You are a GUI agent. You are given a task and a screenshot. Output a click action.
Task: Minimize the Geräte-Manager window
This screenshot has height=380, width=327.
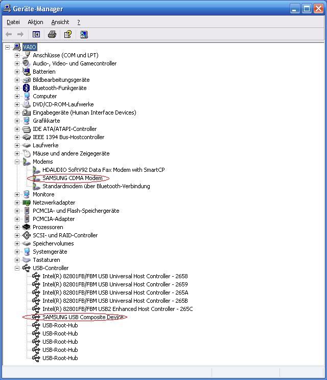(295, 9)
